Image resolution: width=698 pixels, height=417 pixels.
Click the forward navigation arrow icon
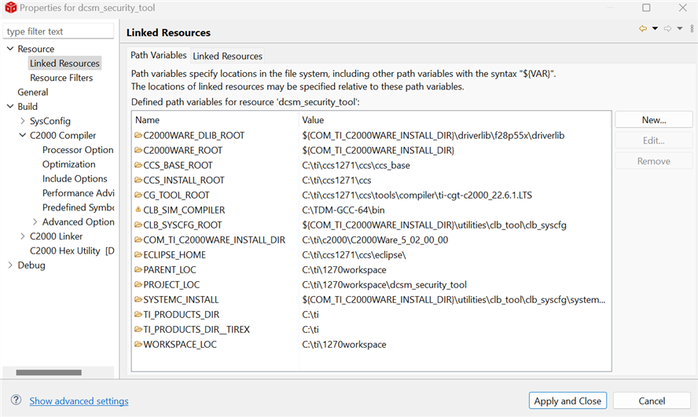[667, 28]
